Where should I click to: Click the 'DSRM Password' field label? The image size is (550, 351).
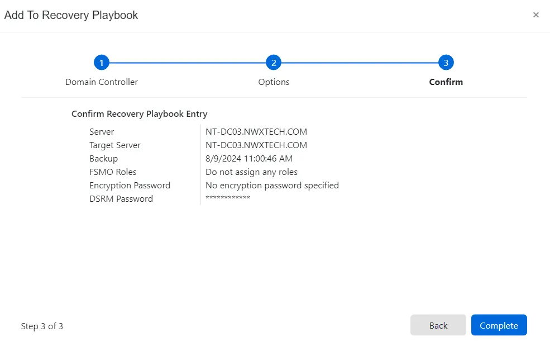click(x=121, y=198)
